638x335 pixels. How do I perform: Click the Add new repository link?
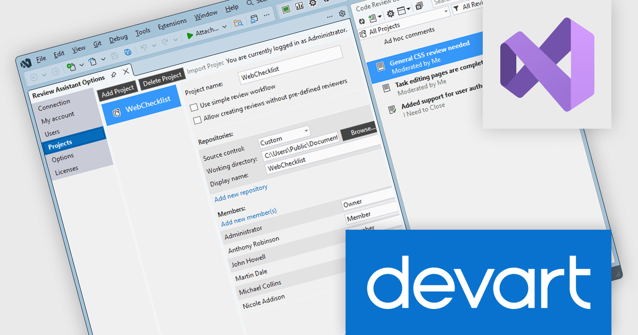pos(241,192)
